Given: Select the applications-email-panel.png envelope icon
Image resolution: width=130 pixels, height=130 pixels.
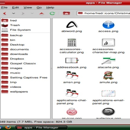Looking at the screenshot, I should point(108,94).
